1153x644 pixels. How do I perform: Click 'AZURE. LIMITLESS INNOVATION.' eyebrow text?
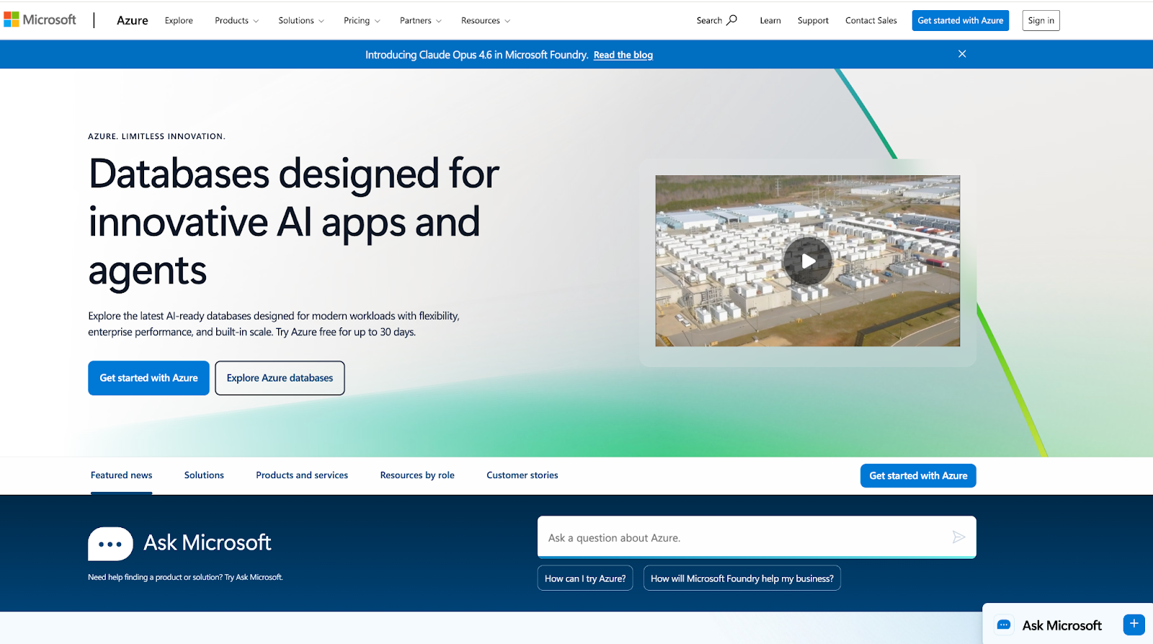pos(156,136)
